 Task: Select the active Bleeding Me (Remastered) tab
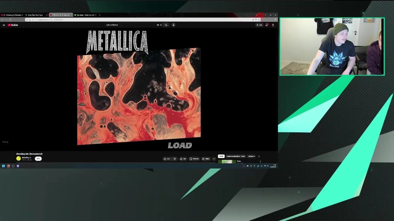click(61, 15)
